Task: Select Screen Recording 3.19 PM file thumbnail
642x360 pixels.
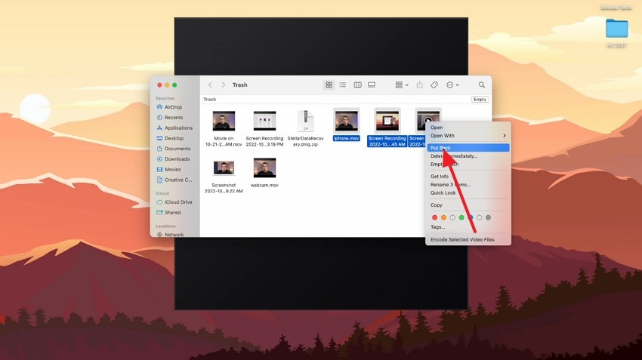Action: 264,121
